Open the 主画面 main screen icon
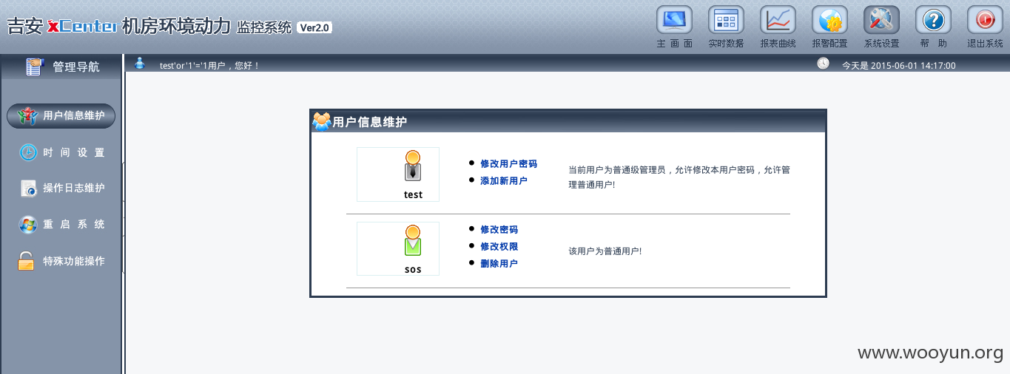 674,20
